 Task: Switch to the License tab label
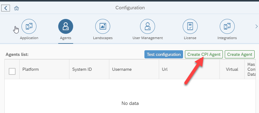[190, 38]
